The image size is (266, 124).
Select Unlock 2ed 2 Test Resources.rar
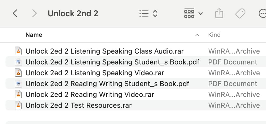coord(136,105)
